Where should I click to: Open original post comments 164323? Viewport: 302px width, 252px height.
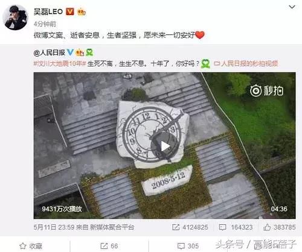[x=236, y=227]
